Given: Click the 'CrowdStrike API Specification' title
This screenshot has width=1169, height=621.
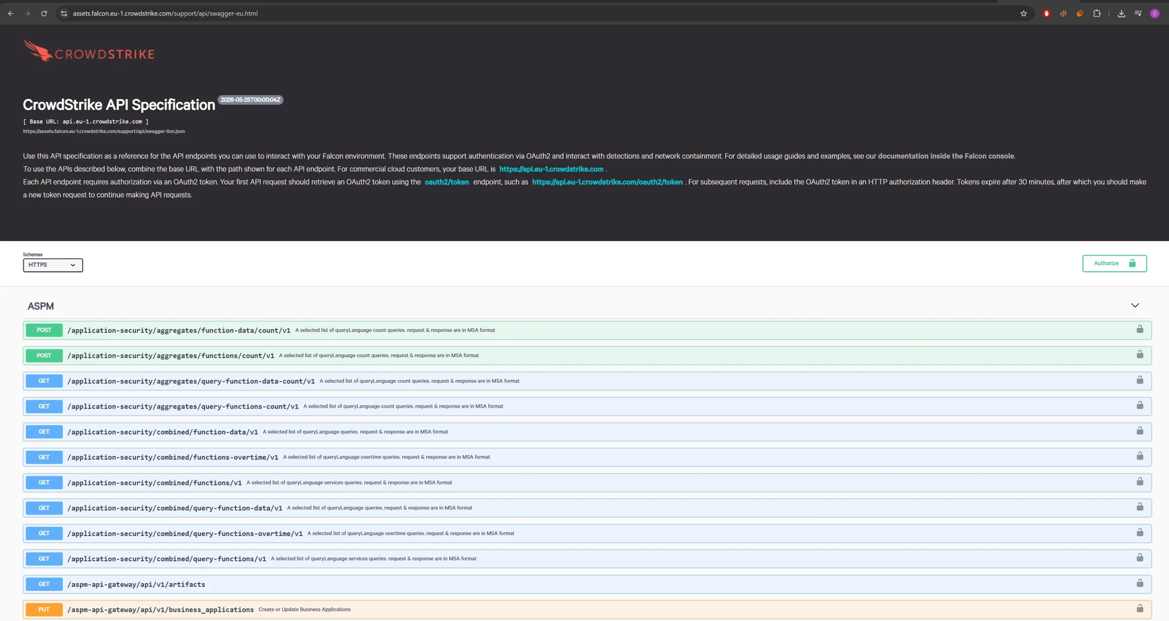Looking at the screenshot, I should click(x=119, y=105).
